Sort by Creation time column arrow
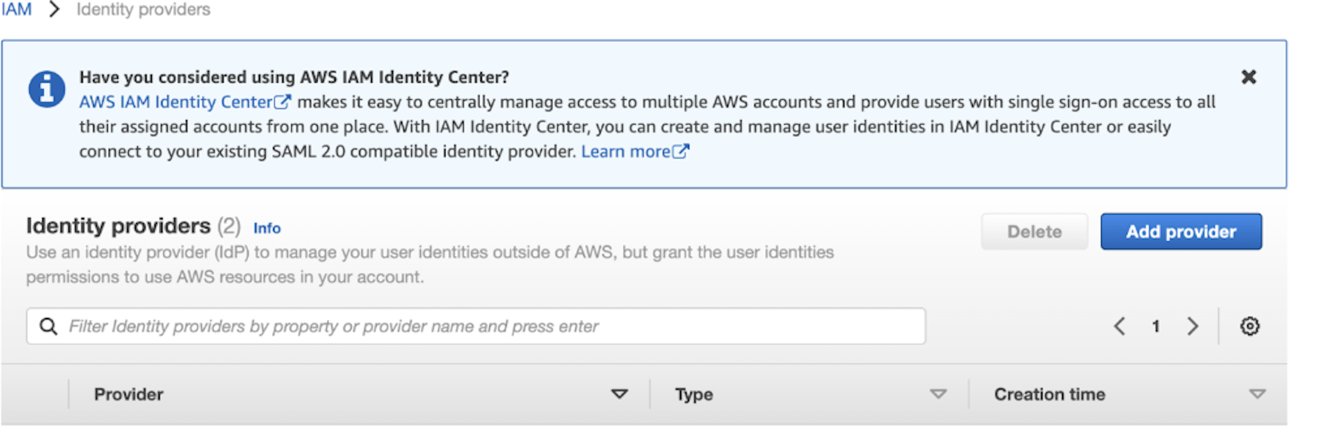1330x432 pixels. coord(1257,394)
